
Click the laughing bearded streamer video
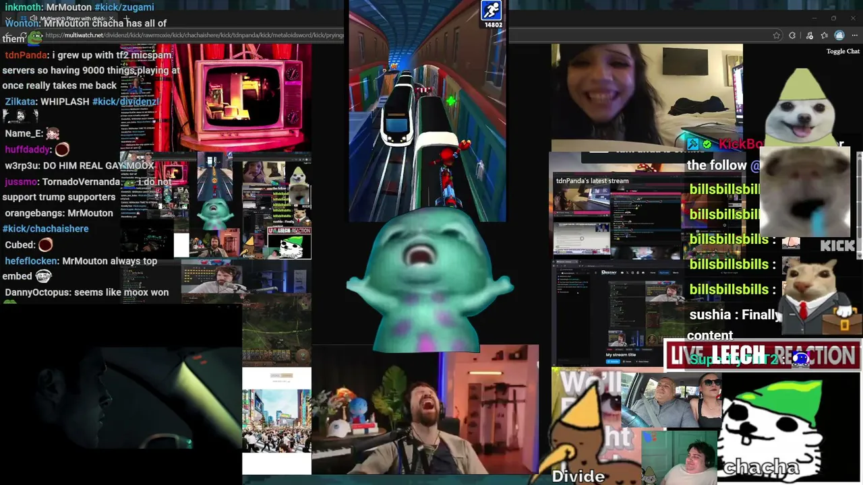[x=425, y=410]
